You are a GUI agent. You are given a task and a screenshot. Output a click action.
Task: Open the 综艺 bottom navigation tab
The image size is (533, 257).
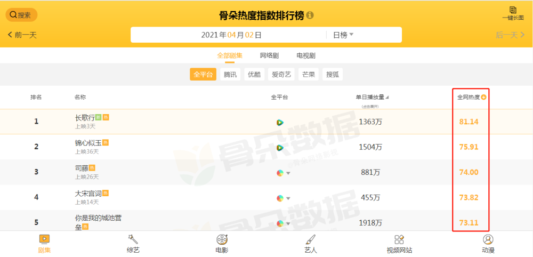click(x=133, y=244)
